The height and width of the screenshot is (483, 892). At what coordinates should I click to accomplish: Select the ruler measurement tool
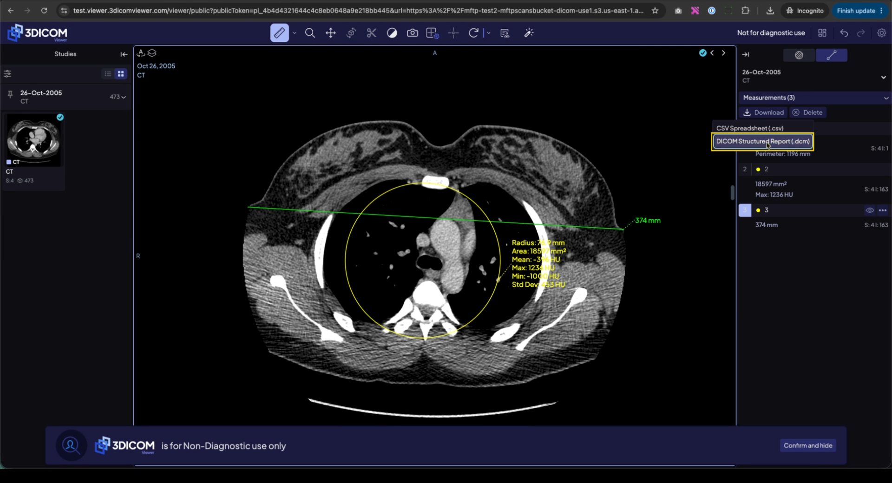pyautogui.click(x=279, y=33)
